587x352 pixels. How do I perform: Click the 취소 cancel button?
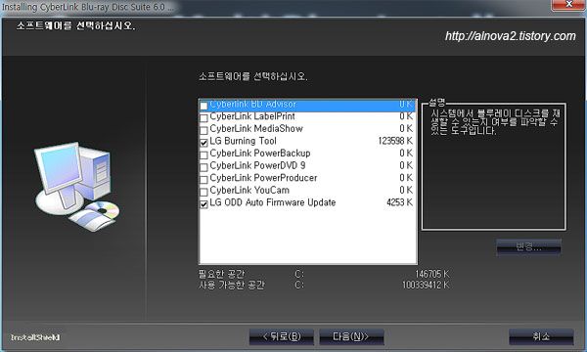pyautogui.click(x=541, y=336)
